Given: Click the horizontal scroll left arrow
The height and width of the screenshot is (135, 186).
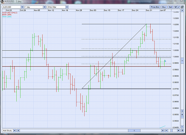Looking at the screenshot, I should point(18,131).
